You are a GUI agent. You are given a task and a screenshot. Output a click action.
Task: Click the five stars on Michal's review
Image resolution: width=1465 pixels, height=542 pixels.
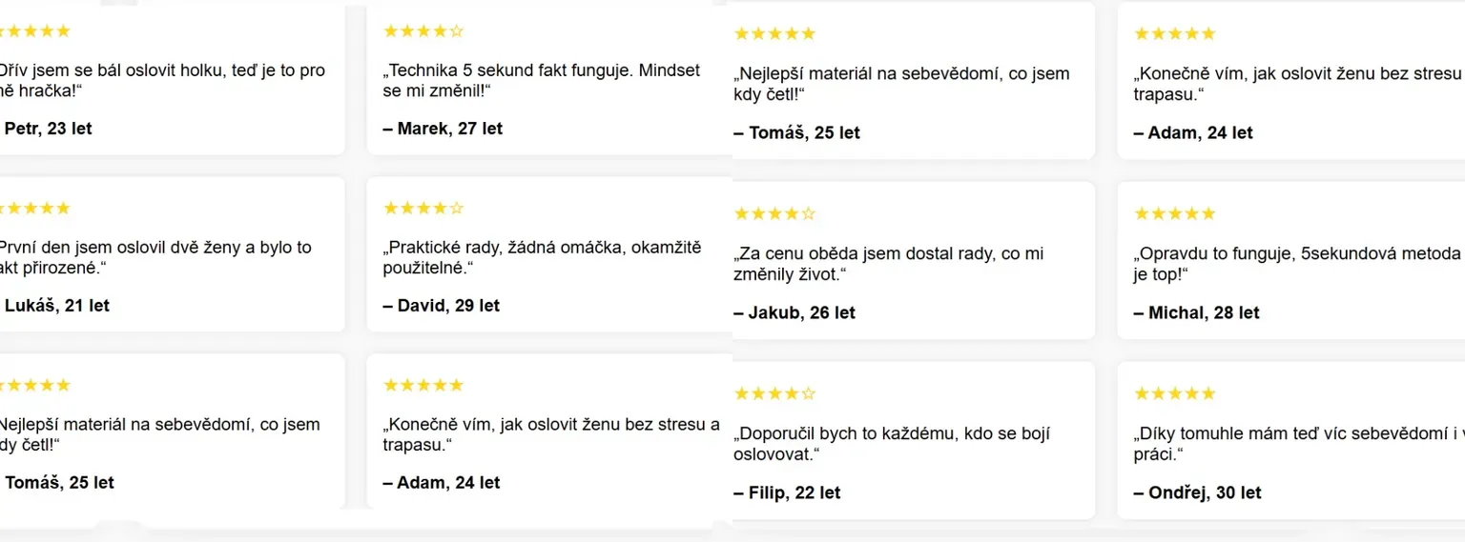(1174, 214)
